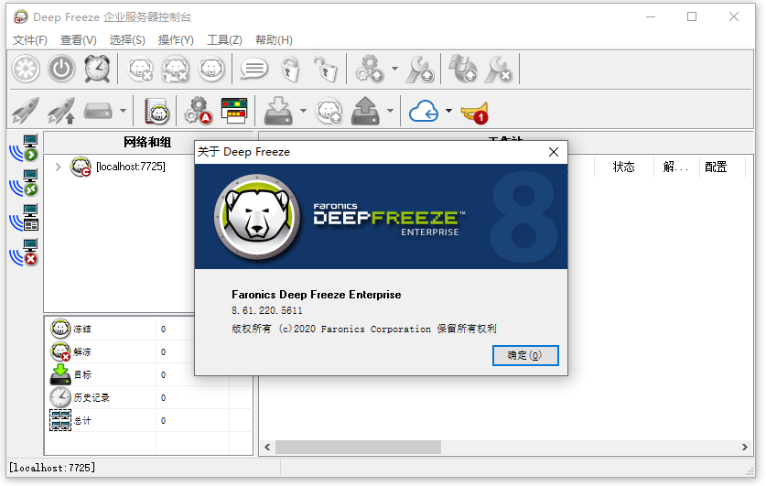Viewport: 766px width, 486px height.
Task: Expand the [localhost:7725] tree node
Action: tap(59, 167)
